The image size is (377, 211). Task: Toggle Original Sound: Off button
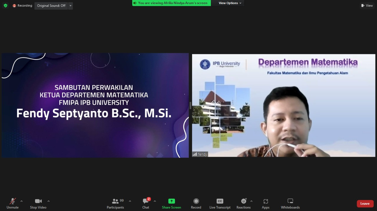click(51, 6)
